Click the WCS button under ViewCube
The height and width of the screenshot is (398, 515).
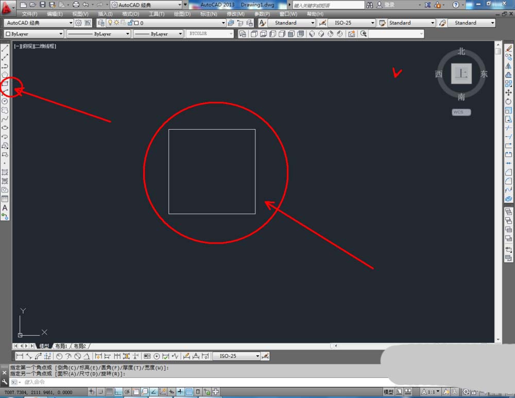point(461,112)
